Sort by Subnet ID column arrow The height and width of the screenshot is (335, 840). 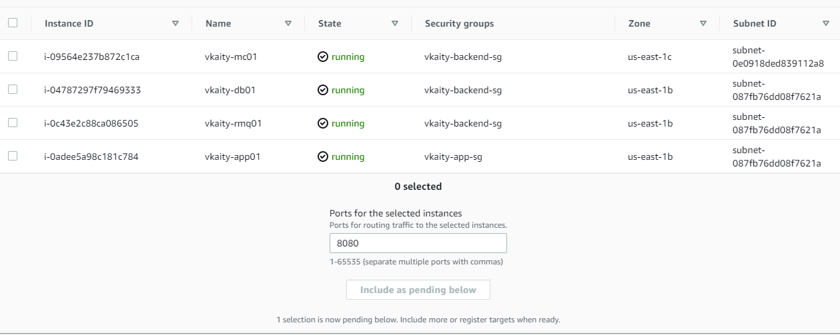(826, 23)
